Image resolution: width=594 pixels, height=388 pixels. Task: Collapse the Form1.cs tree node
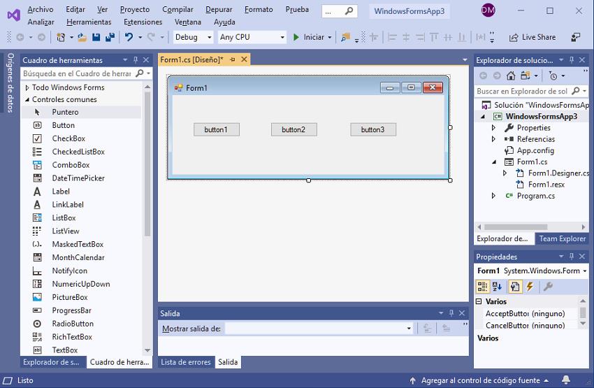pyautogui.click(x=494, y=161)
